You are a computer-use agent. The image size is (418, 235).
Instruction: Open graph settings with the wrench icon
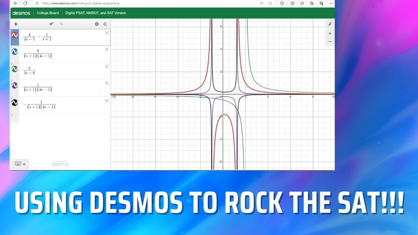(x=330, y=23)
